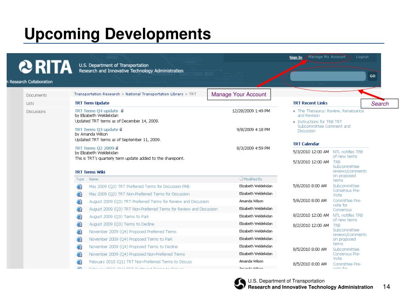Click page icon for August 2009 Terms to Decline
This screenshot has height=300, width=401.
point(79,224)
